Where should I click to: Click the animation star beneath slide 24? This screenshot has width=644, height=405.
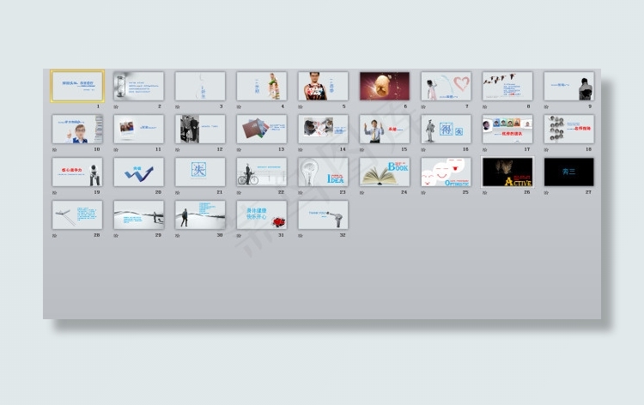362,192
